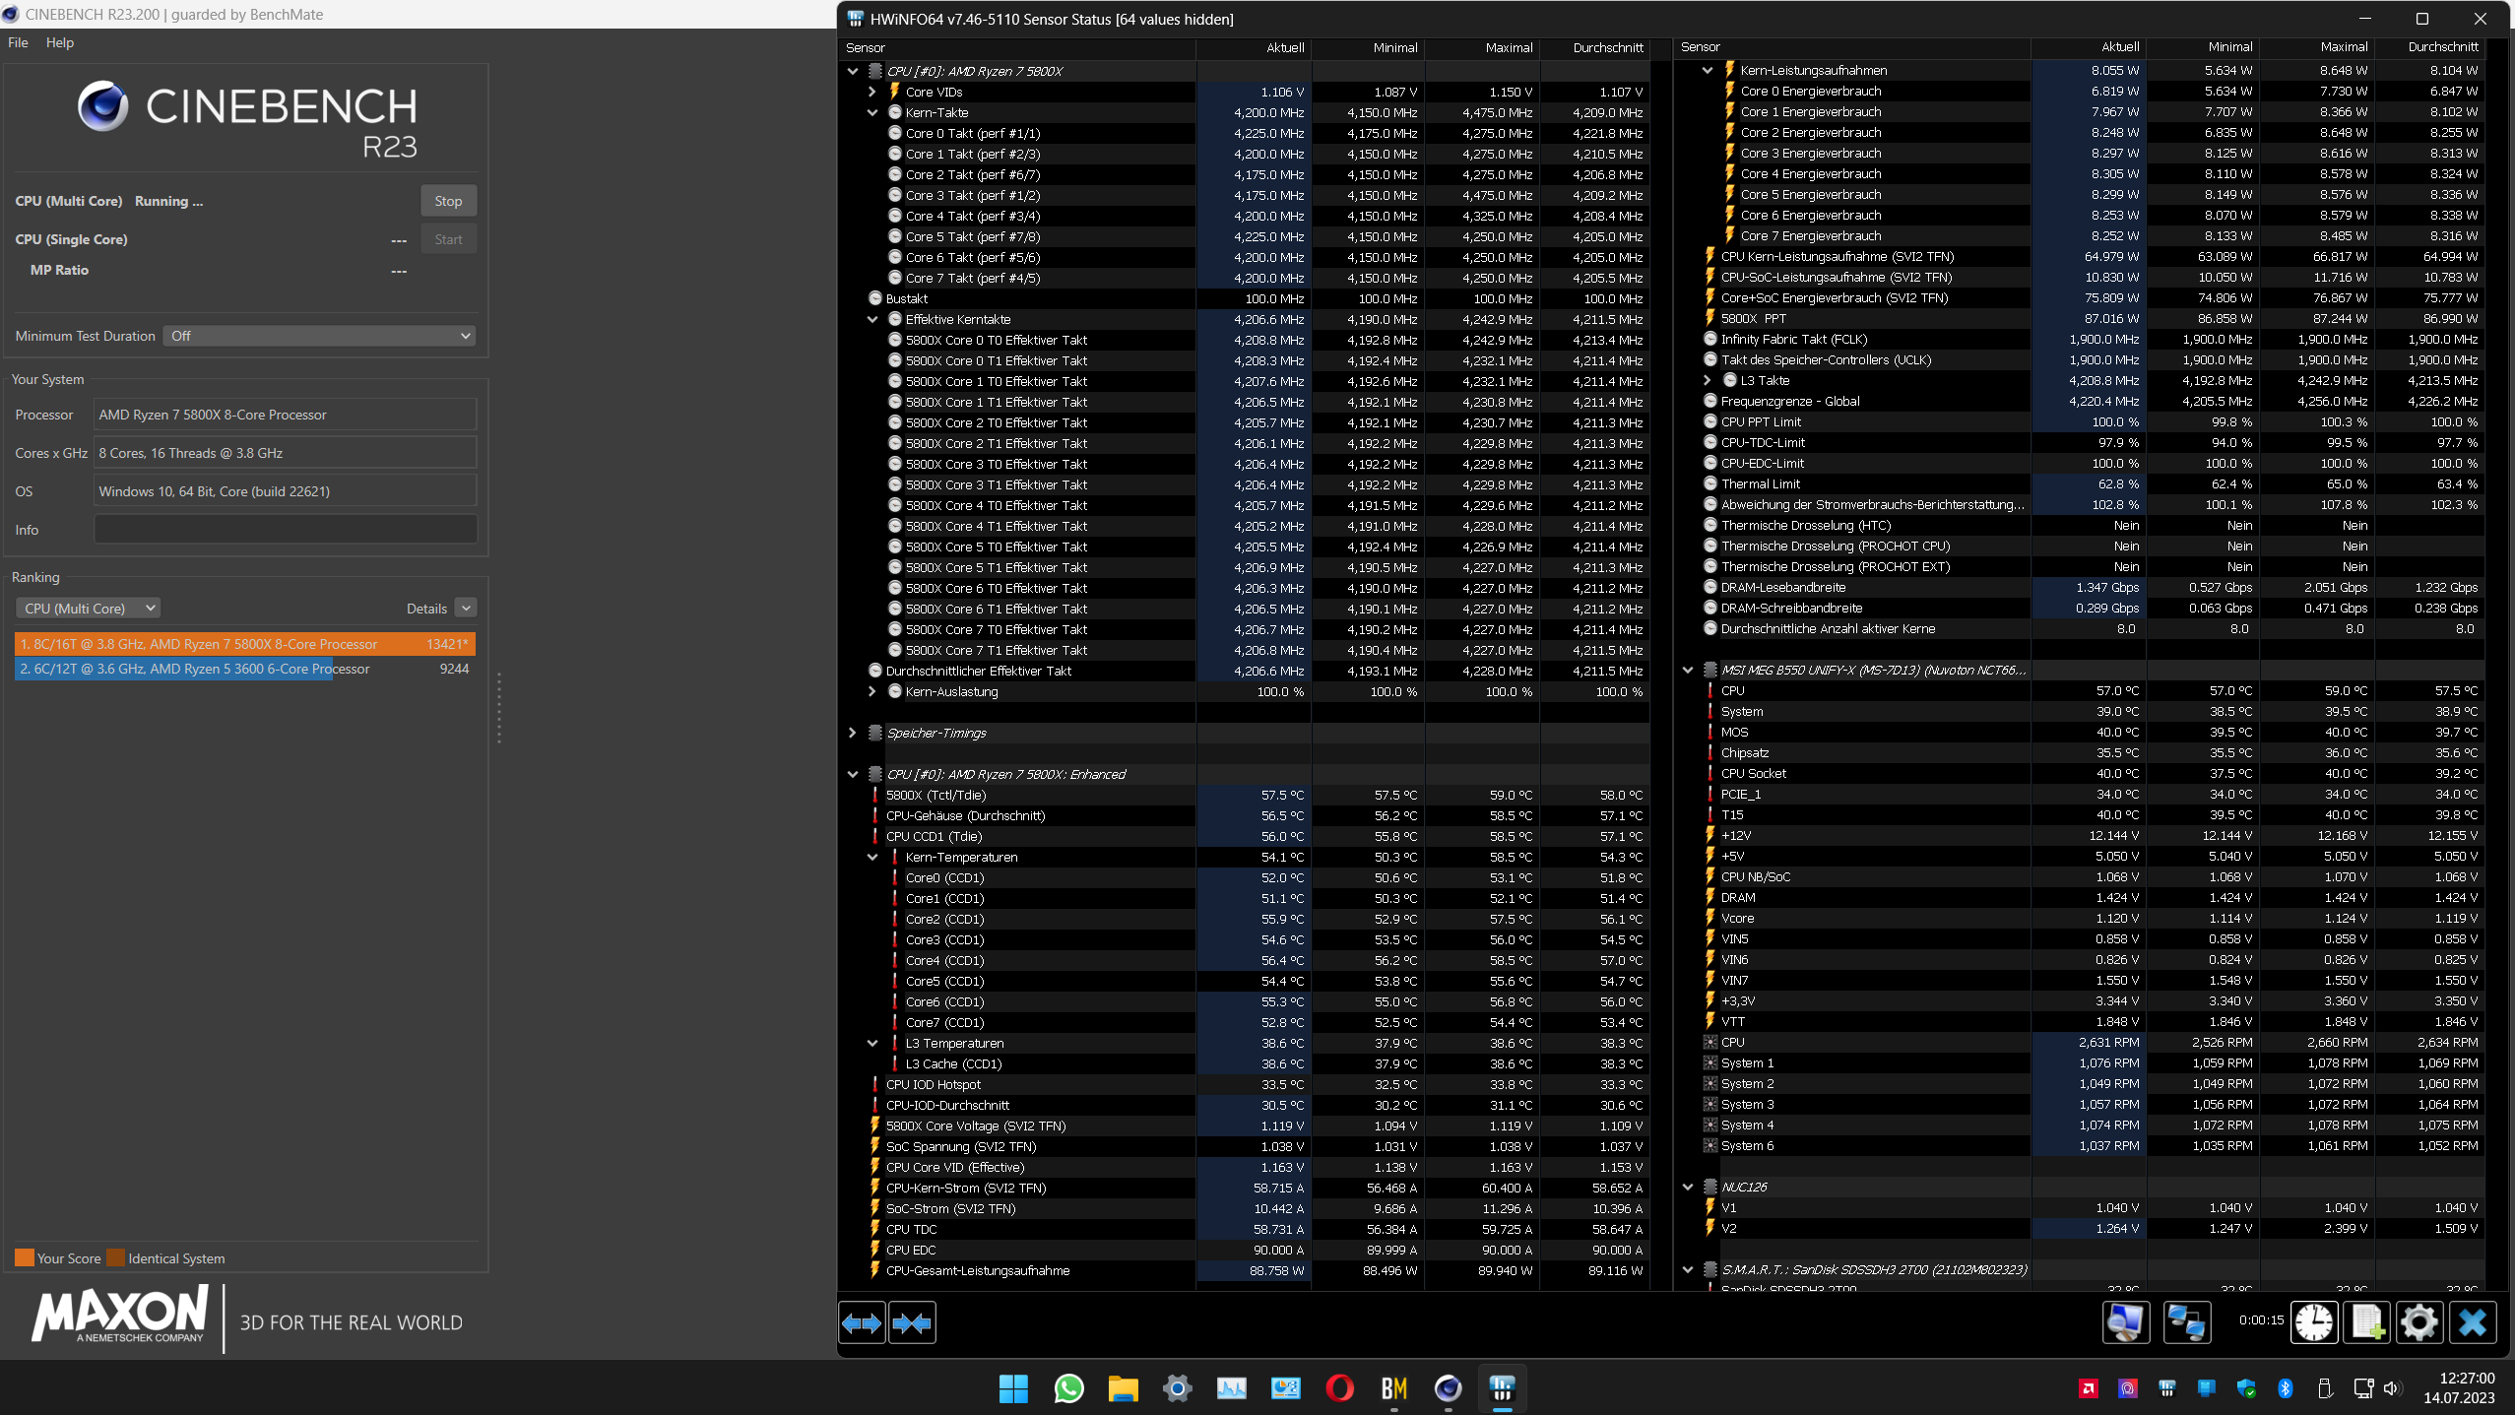
Task: Click the expand columns left-right arrows icon
Action: [862, 1322]
